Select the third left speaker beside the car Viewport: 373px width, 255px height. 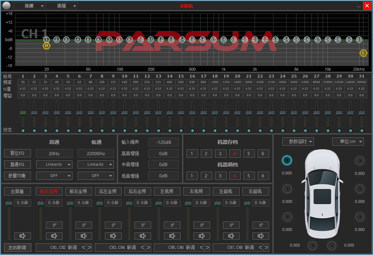pos(287,217)
